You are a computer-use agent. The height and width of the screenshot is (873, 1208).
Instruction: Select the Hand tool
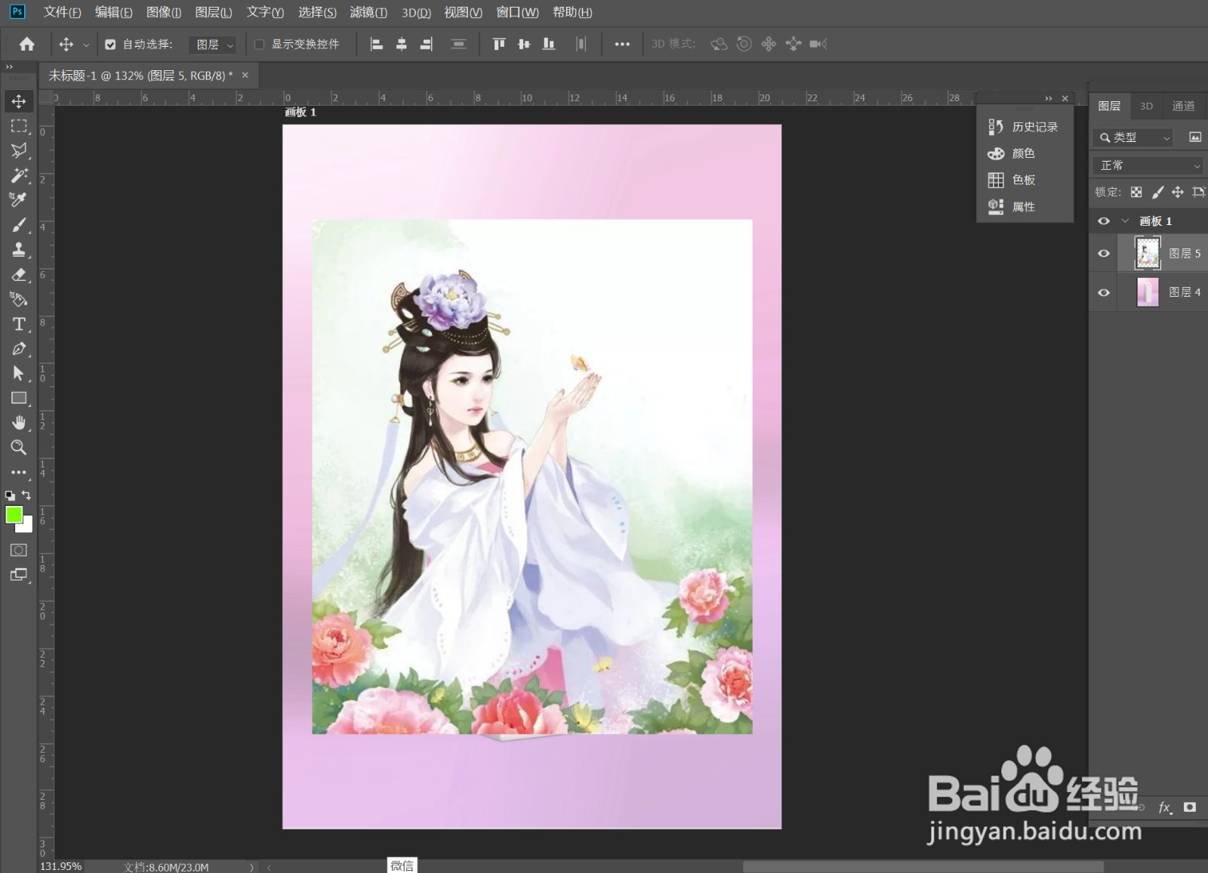(x=19, y=423)
